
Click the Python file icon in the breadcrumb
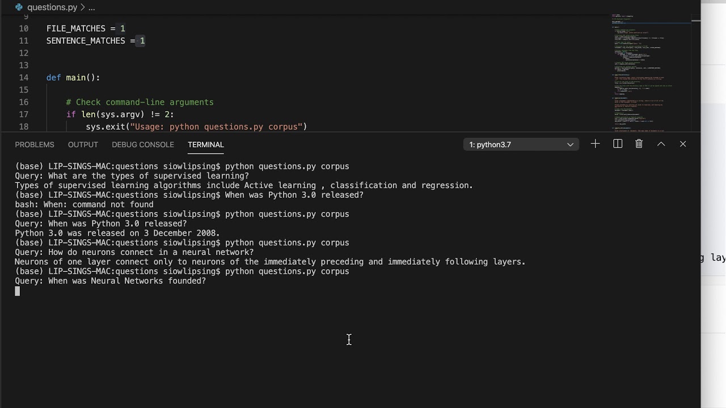tap(19, 7)
